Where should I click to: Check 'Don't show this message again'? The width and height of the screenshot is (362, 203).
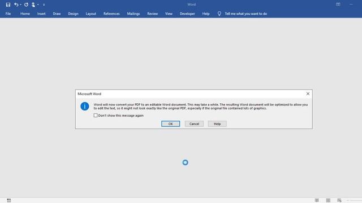96,115
